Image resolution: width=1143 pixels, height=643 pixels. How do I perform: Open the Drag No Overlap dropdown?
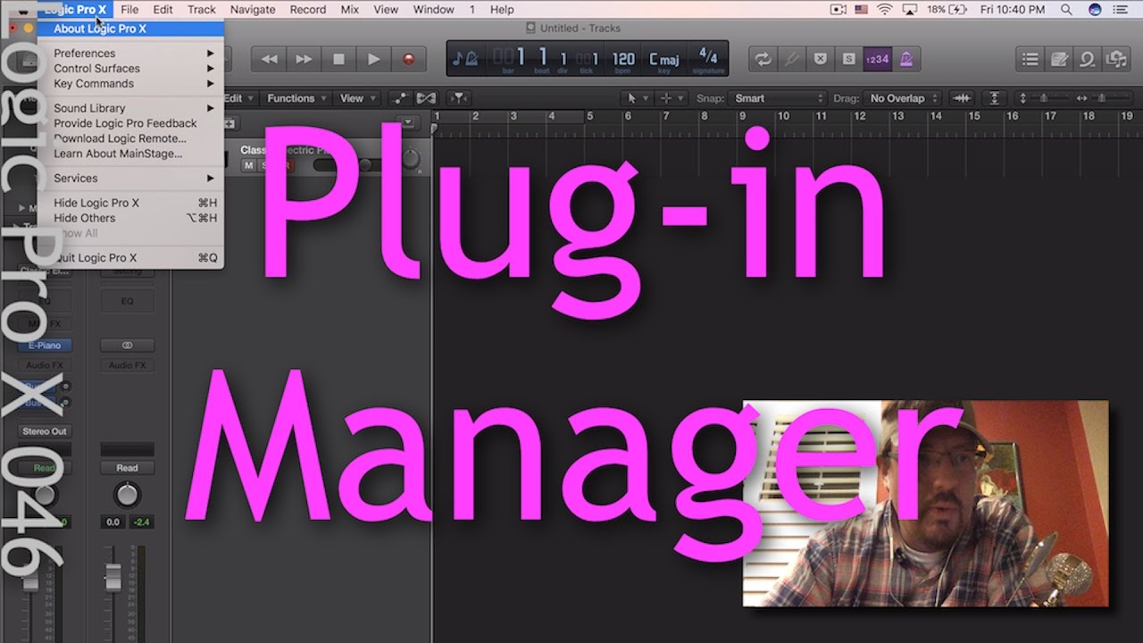coord(904,98)
